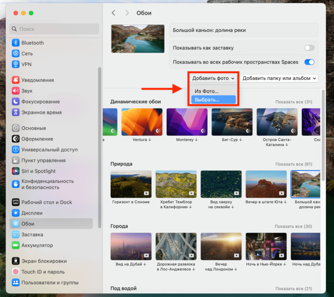Open VPN settings via its globe icon
Screen dimensions: 334x297
click(x=16, y=65)
